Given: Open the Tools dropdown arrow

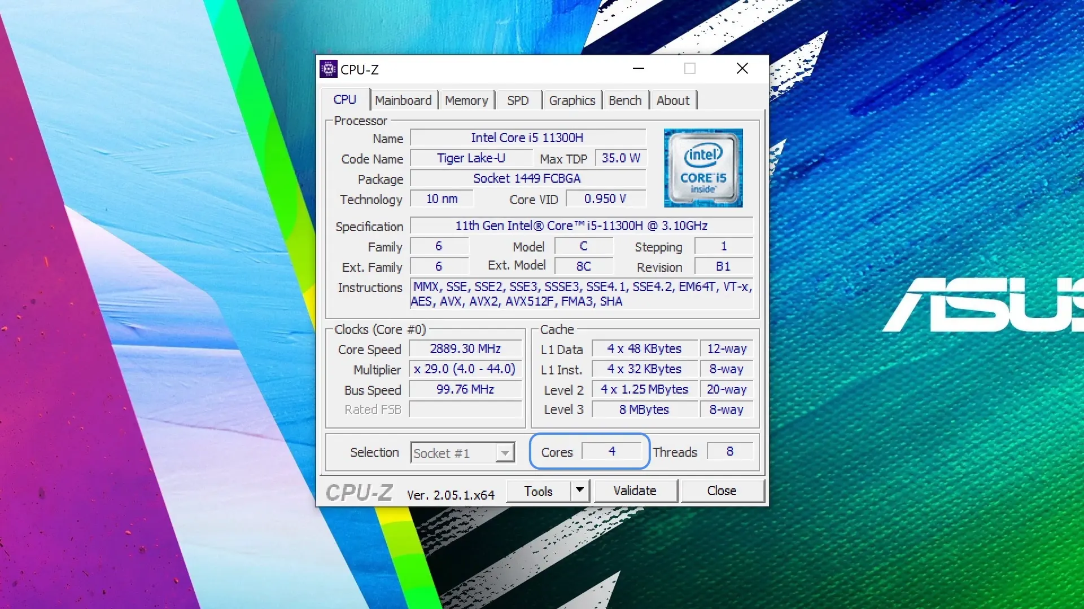Looking at the screenshot, I should (x=580, y=491).
